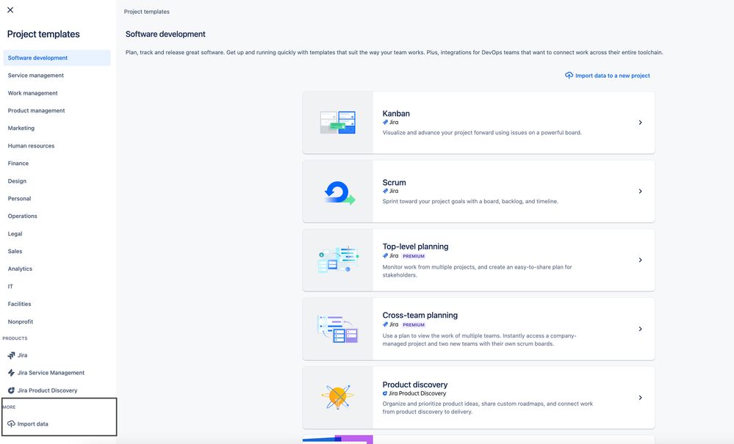
Task: Filter templates by Jira product
Action: 23,355
